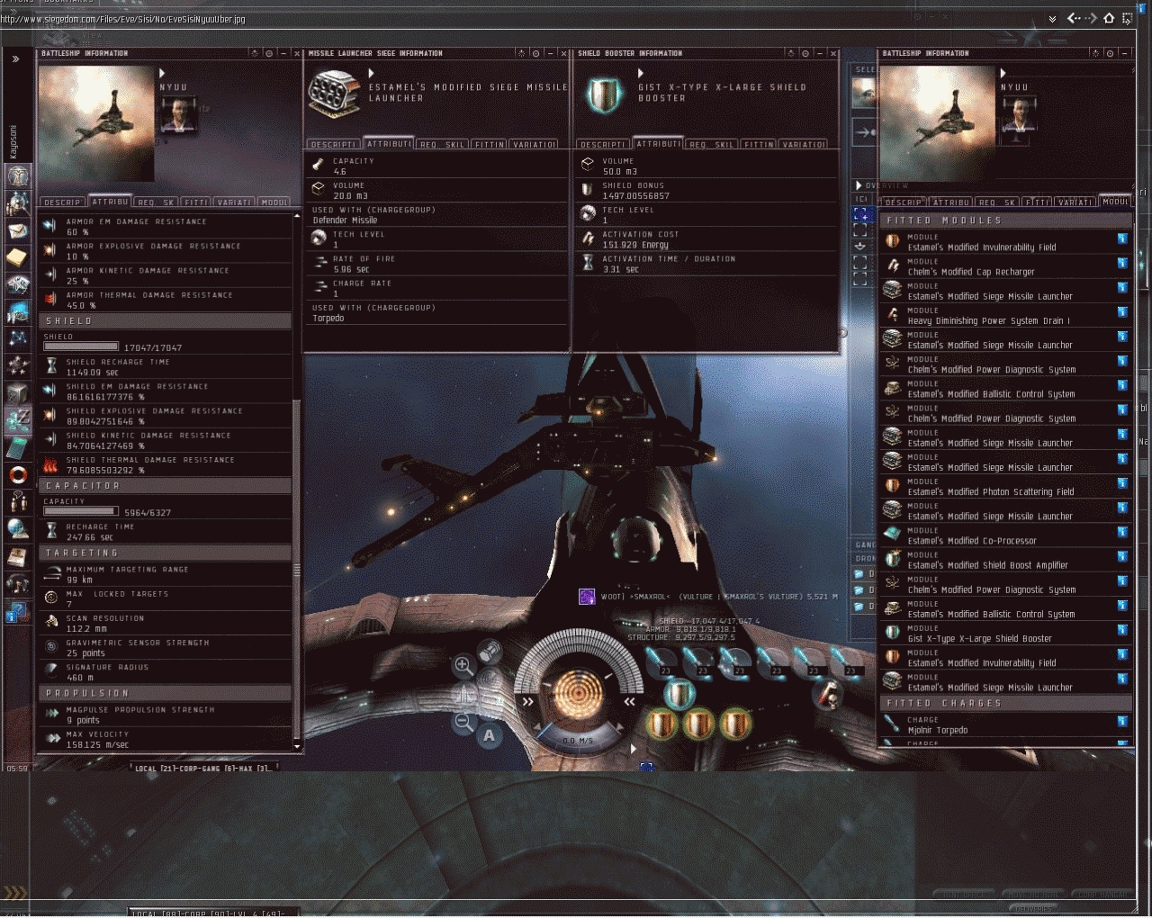Viewport: 1152px width, 918px height.
Task: Open the headphones jukebox icon in sidebar
Action: pos(18,584)
